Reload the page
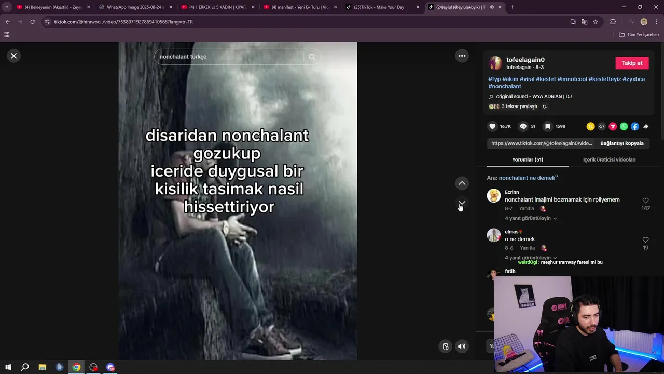The image size is (664, 374). 32,22
